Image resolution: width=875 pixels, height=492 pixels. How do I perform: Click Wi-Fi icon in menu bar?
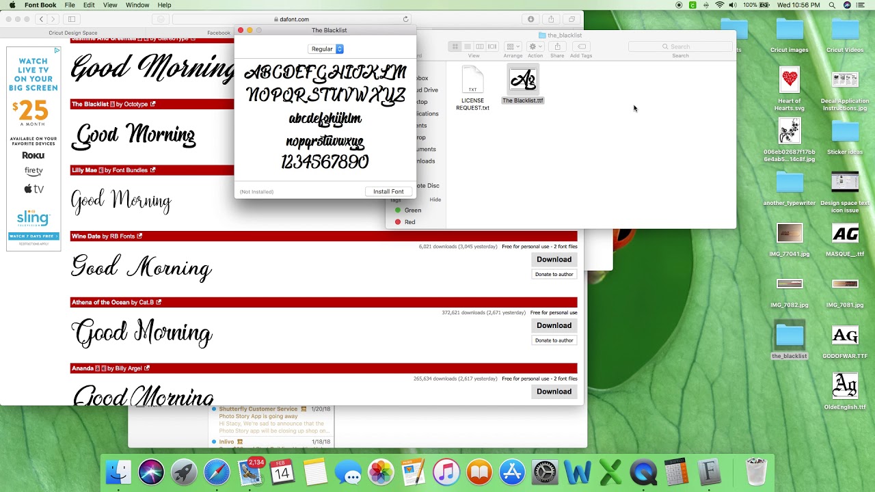[x=719, y=5]
